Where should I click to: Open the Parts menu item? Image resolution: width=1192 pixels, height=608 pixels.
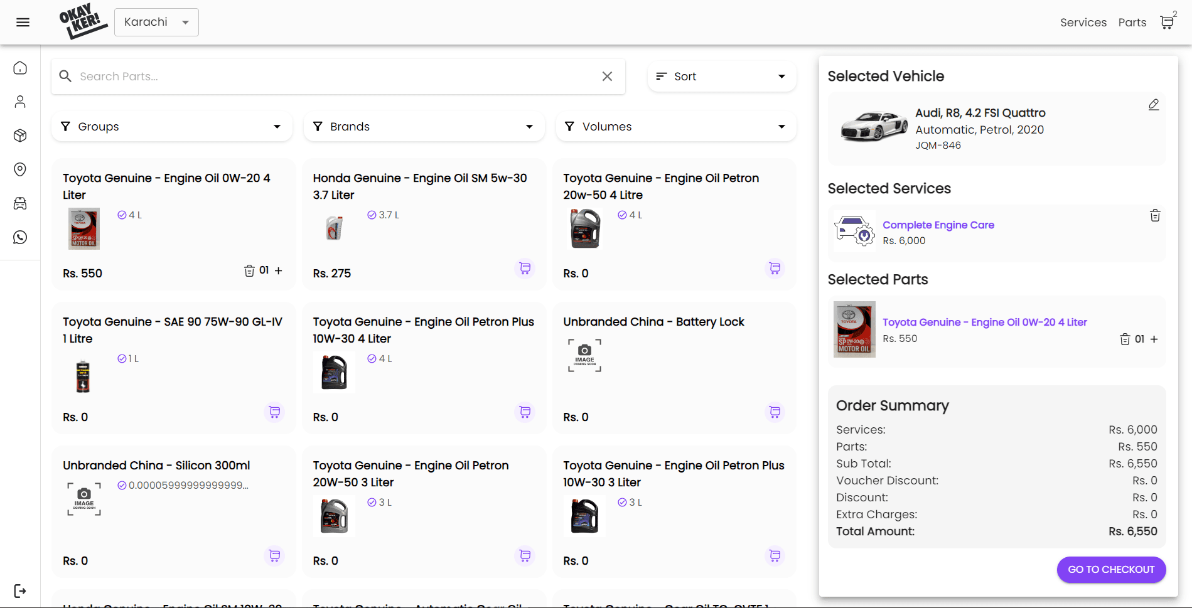1132,23
